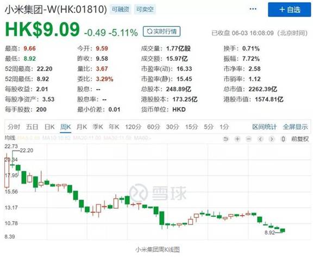Click 全屏显示 fullscreen link
The width and height of the screenshot is (313, 257).
295,127
